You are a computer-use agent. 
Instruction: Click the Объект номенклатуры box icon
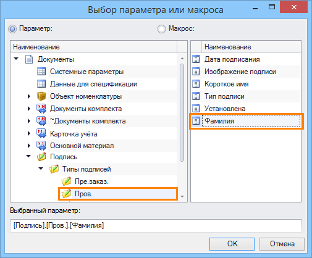(x=41, y=96)
